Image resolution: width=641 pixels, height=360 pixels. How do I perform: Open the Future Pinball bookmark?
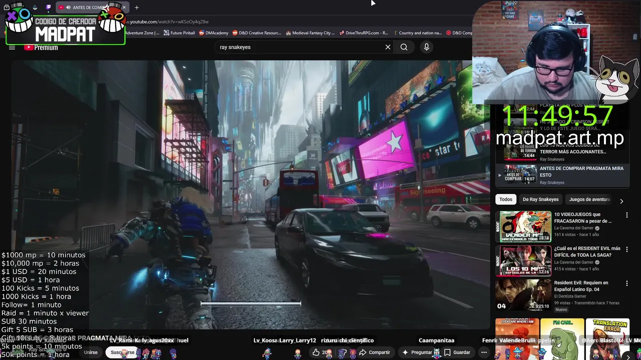[179, 33]
